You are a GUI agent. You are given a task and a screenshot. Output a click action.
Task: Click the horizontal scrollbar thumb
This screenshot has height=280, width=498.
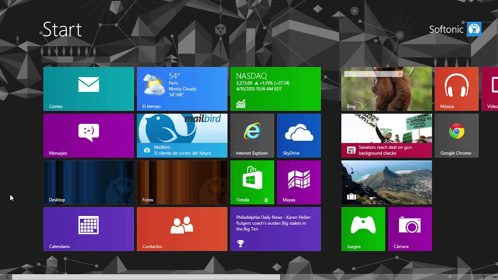pyautogui.click(x=146, y=277)
